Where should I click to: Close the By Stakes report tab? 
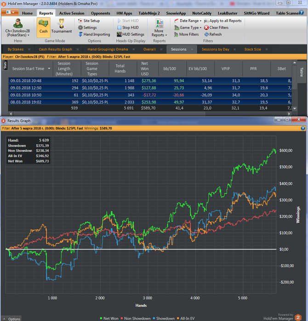tap(29, 50)
